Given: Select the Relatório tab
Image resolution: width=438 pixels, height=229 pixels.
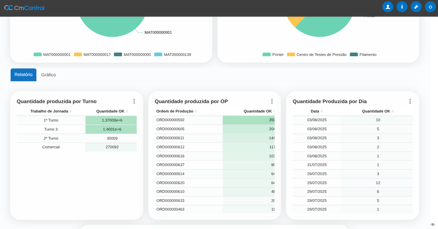Looking at the screenshot, I should tap(24, 75).
